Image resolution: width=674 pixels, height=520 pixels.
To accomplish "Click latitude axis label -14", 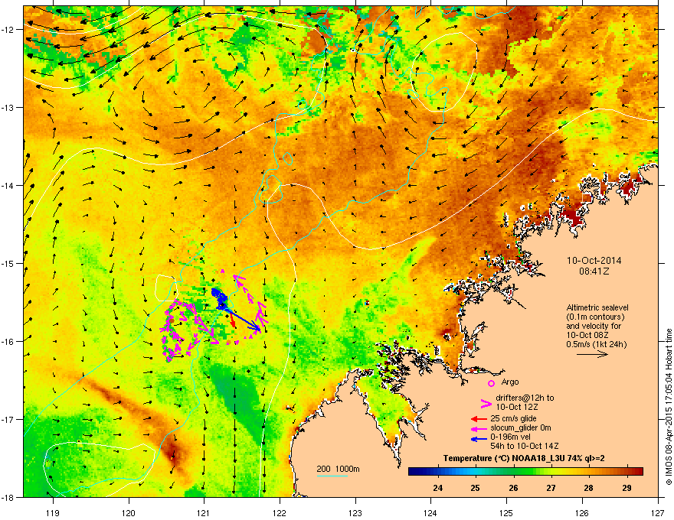I will [x=8, y=185].
